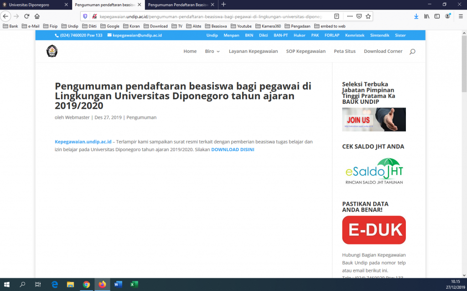467x291 pixels.
Task: Bookmark this page with the star icon
Action: (x=368, y=16)
